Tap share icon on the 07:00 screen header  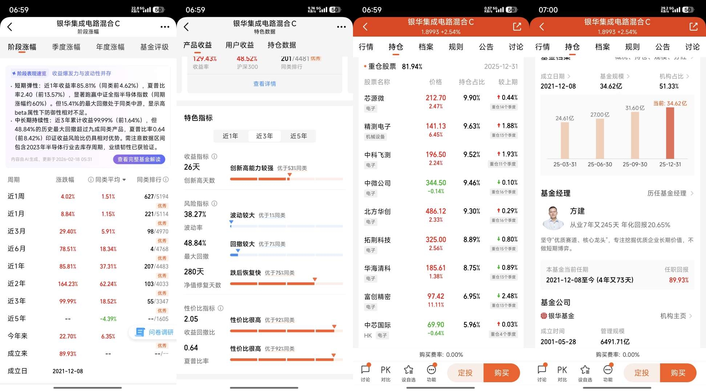coord(693,26)
